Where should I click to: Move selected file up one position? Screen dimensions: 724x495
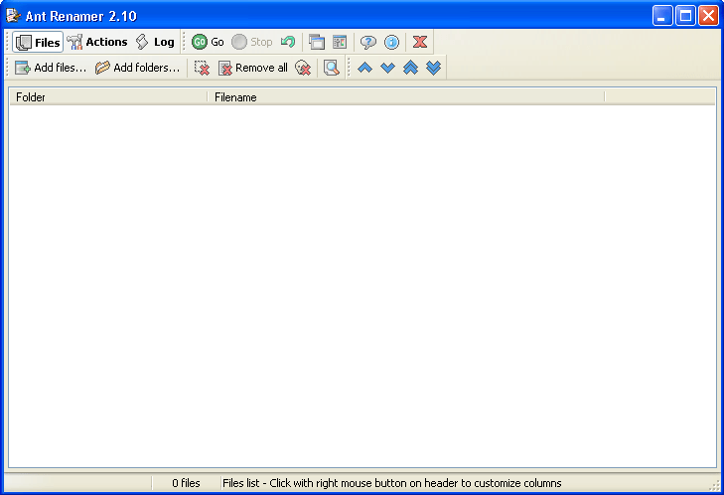pos(364,68)
